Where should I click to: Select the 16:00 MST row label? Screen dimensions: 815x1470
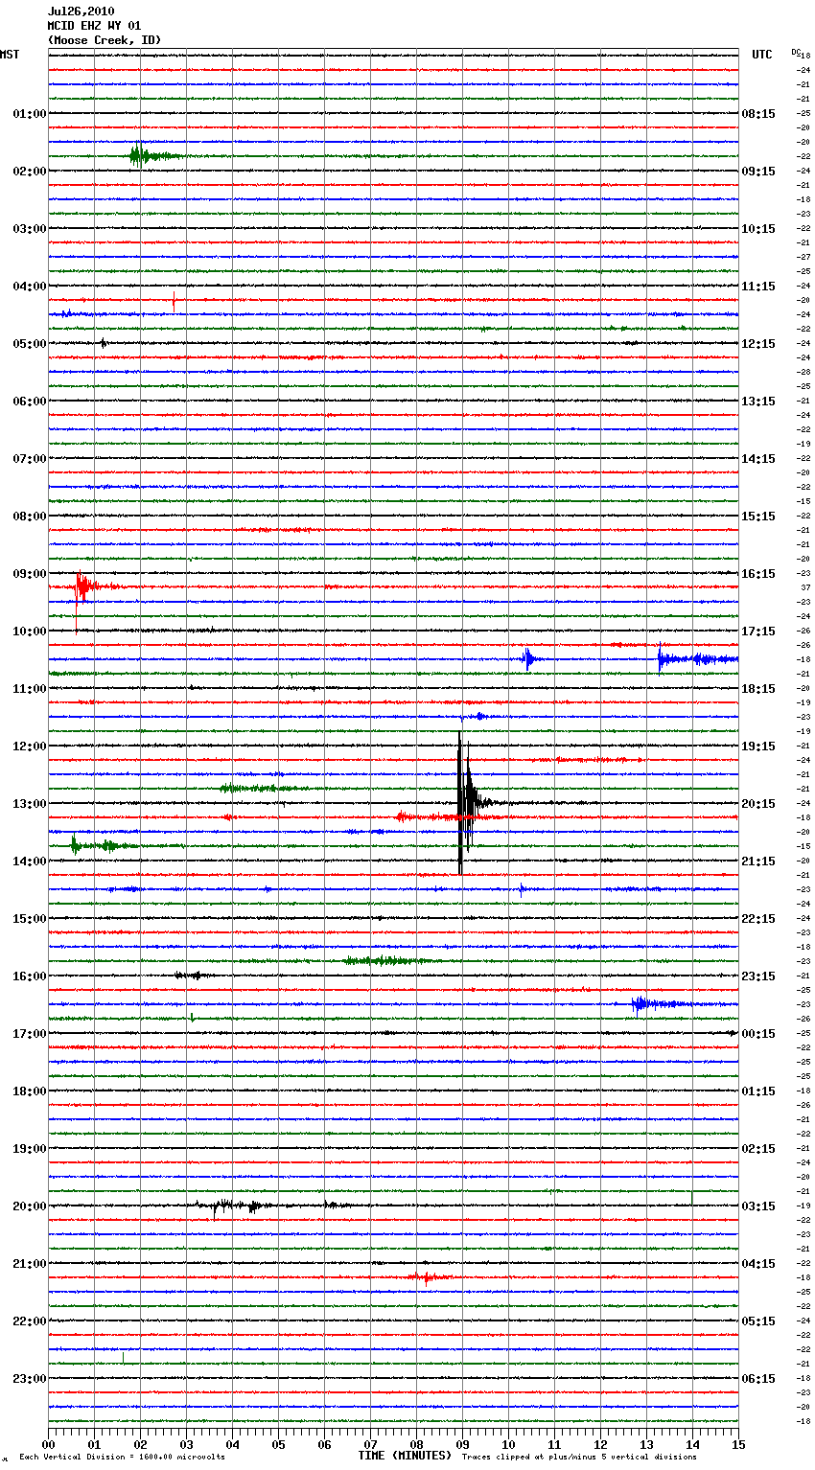pyautogui.click(x=29, y=976)
